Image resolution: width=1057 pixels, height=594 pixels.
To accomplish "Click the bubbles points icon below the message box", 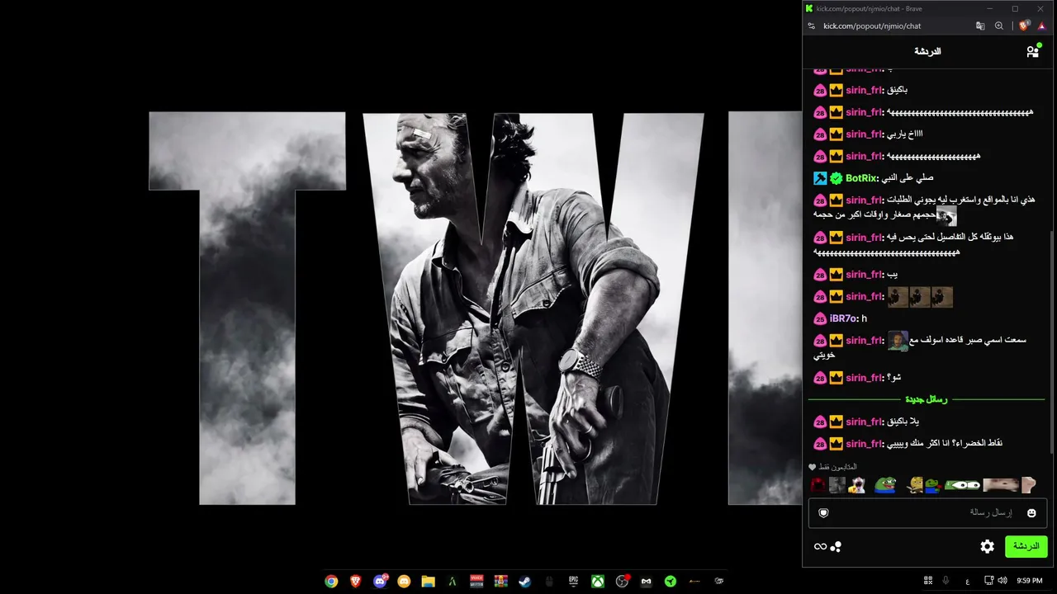I will click(x=836, y=546).
